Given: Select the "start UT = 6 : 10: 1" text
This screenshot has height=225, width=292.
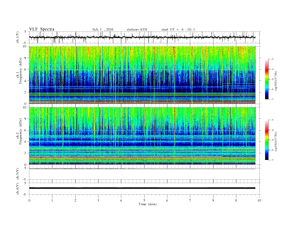Looking at the screenshot, I should [x=178, y=29].
